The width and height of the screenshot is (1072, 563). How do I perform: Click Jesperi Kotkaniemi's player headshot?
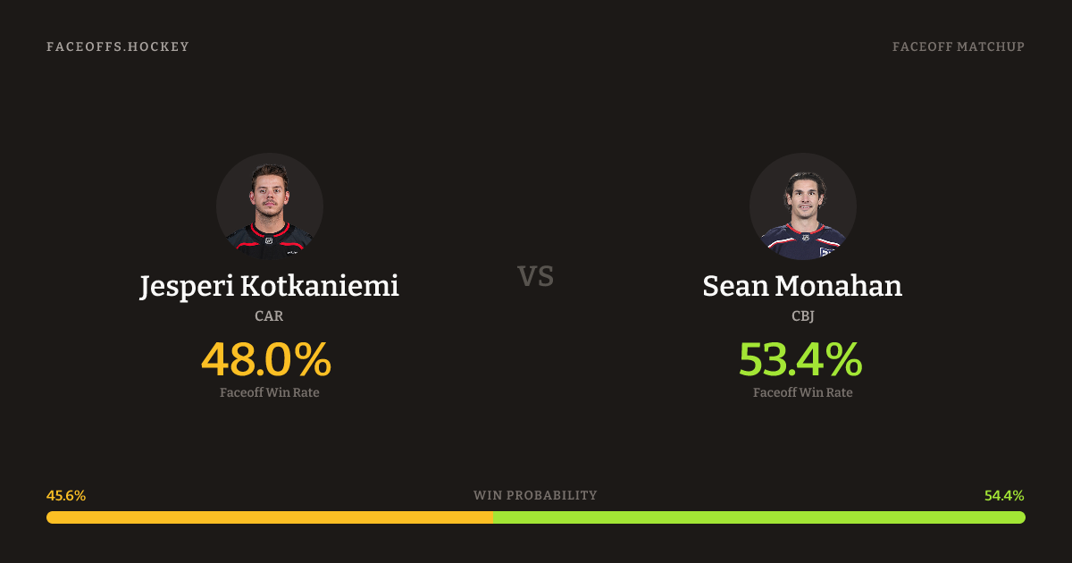pos(269,206)
